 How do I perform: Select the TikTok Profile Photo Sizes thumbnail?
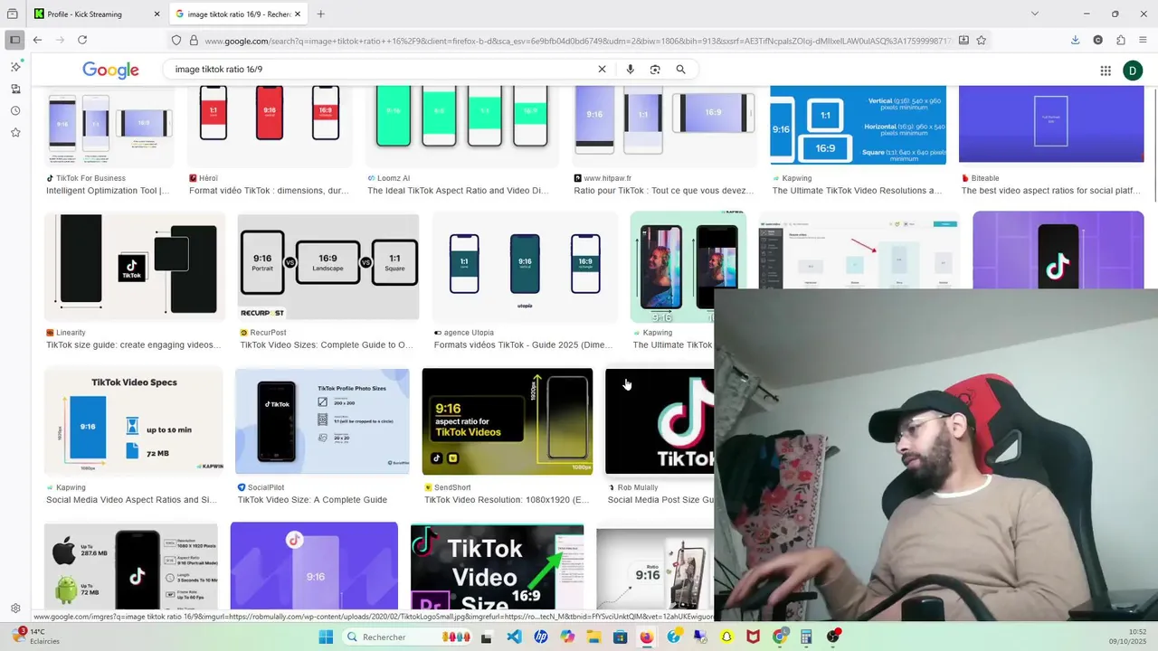pyautogui.click(x=322, y=421)
